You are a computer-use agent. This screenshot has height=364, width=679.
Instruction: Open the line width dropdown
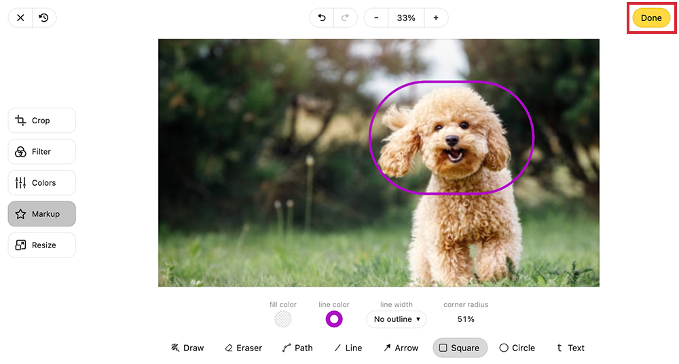tap(397, 319)
